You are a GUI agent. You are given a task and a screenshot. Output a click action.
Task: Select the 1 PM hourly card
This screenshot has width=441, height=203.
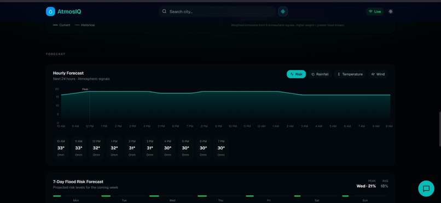(114, 148)
